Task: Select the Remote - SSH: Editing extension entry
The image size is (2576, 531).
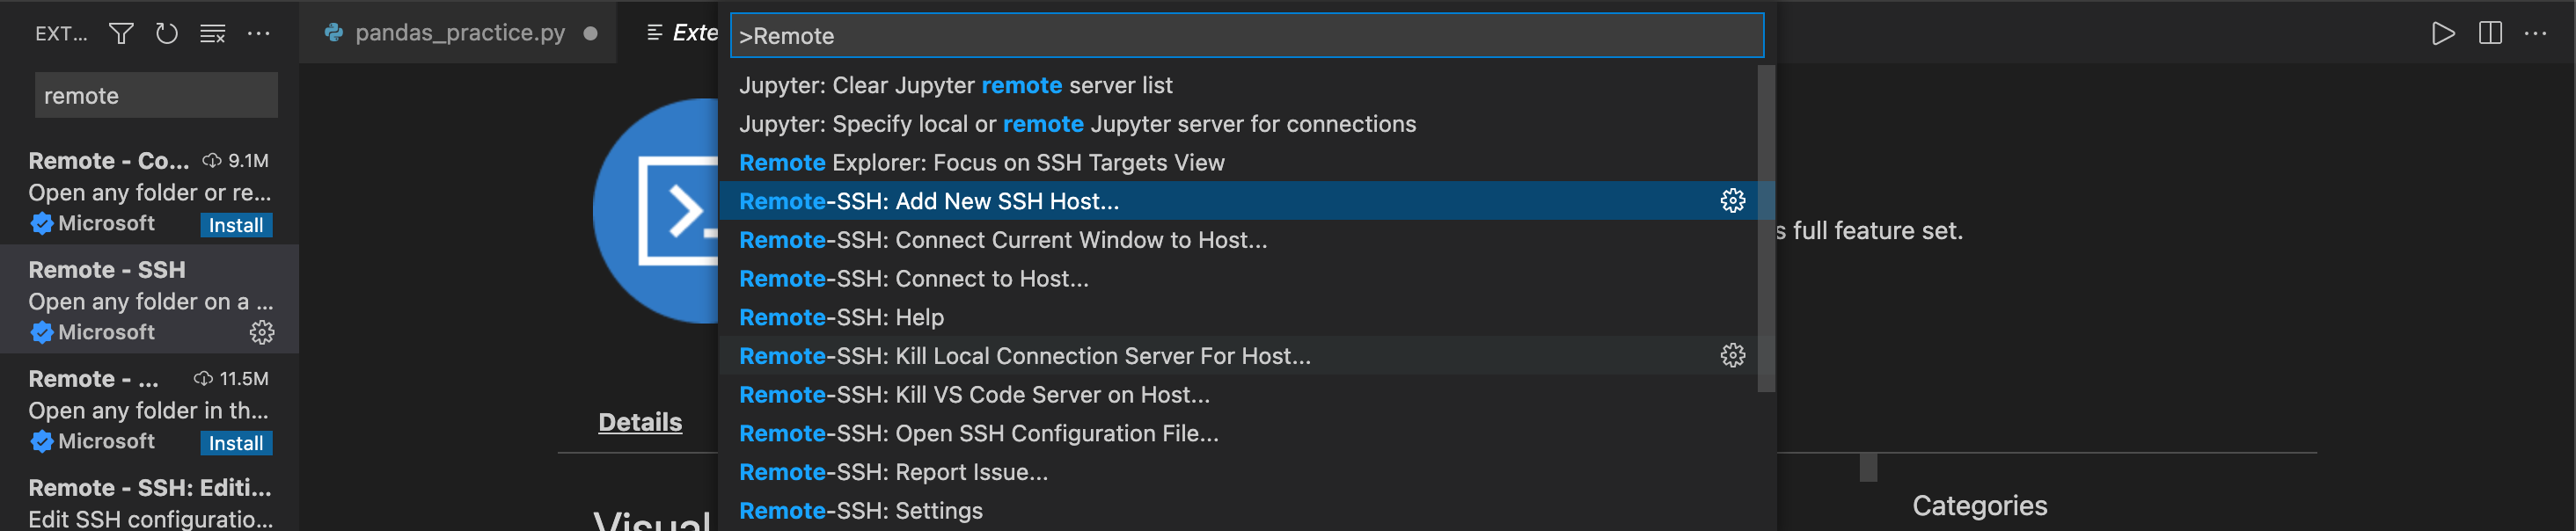Action: pos(150,503)
